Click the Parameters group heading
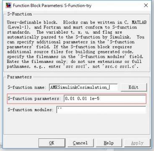The image size is (154, 151). (19, 77)
